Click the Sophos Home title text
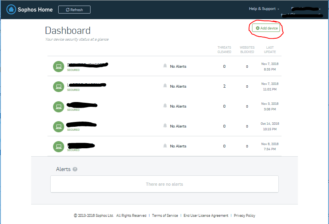 tap(35, 10)
